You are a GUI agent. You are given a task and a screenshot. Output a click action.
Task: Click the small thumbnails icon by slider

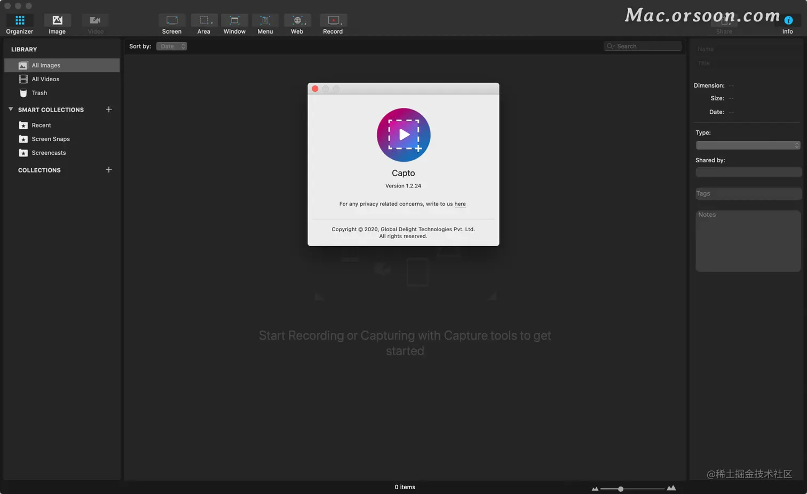pos(595,489)
